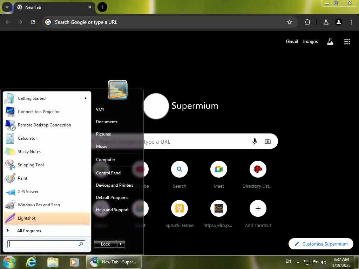Expand All Programs list
Screen dimensions: 359x269
(x=47, y=230)
